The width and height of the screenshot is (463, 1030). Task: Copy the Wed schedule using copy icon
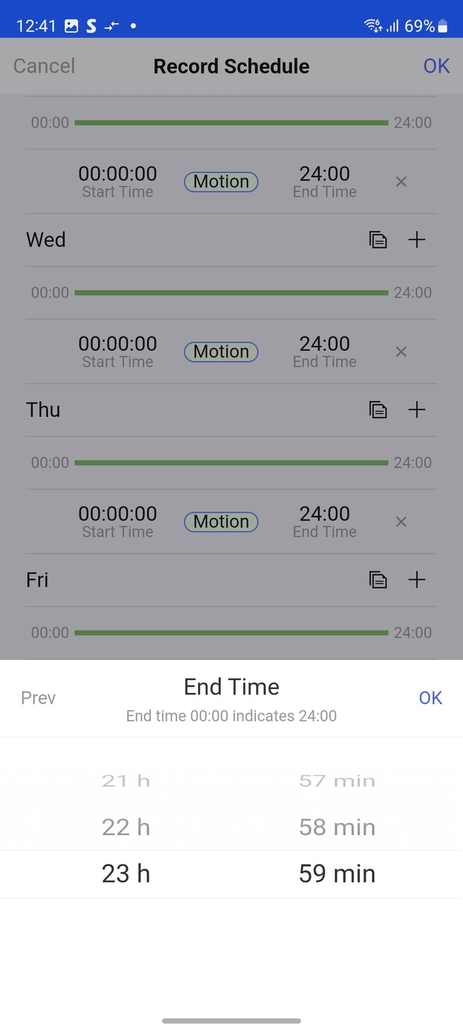[x=377, y=239]
